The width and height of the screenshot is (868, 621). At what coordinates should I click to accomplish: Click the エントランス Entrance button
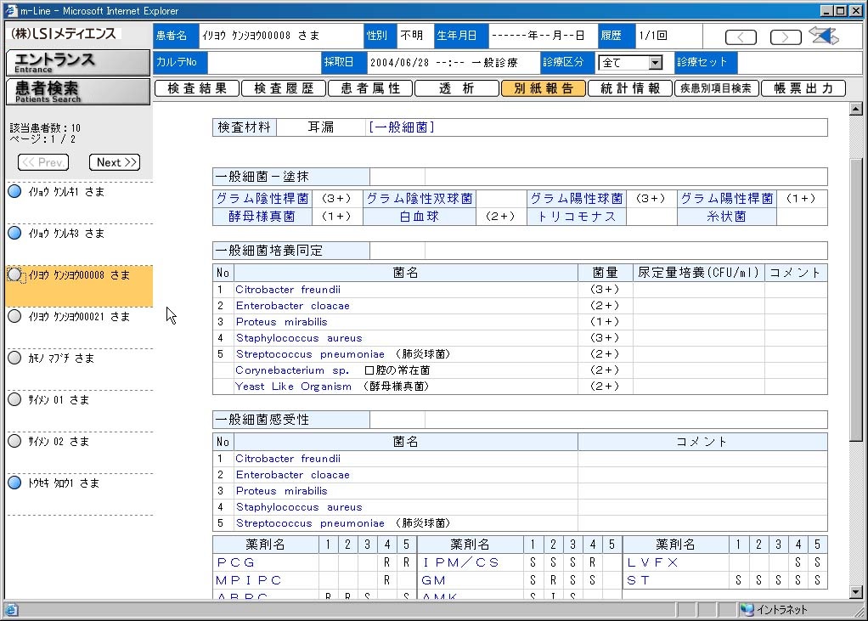[78, 63]
